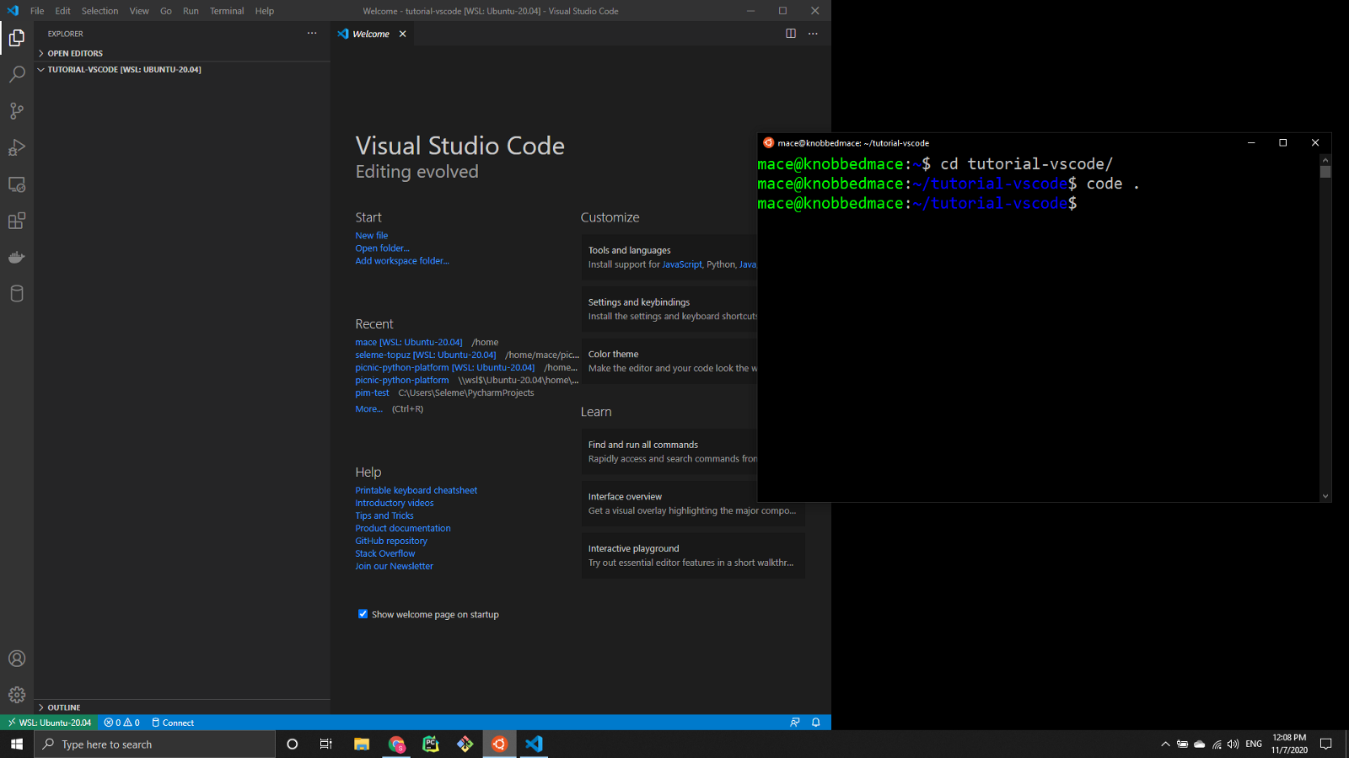Expand the Open Editors section
This screenshot has height=758, width=1349.
pos(74,53)
